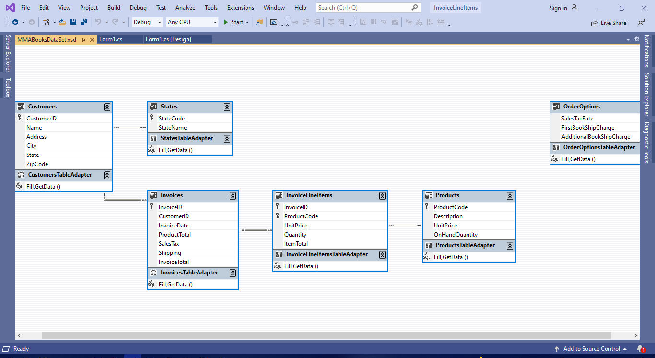Select the OnHandQuantity column in Products

coord(469,235)
